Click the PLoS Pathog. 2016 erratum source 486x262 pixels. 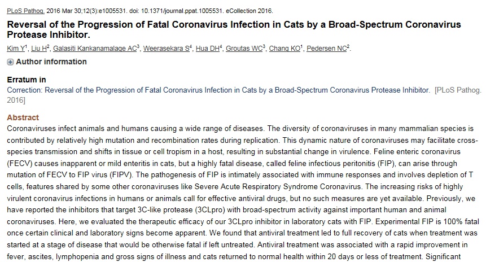coord(458,90)
